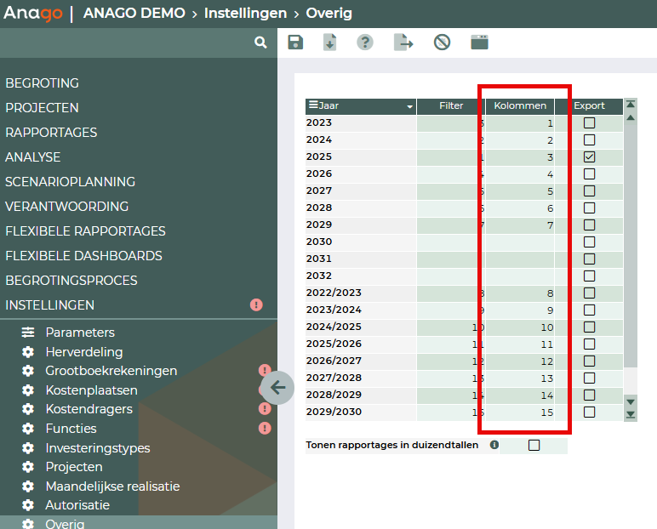Screen dimensions: 657x529
Task: Open Grootboekrekeningen settings item
Action: 111,371
